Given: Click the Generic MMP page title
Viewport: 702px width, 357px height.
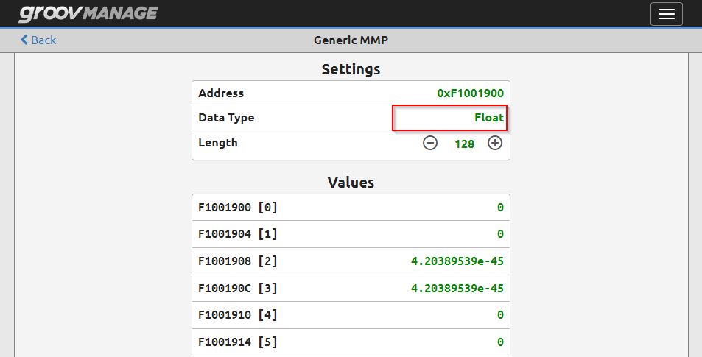Looking at the screenshot, I should click(x=351, y=40).
